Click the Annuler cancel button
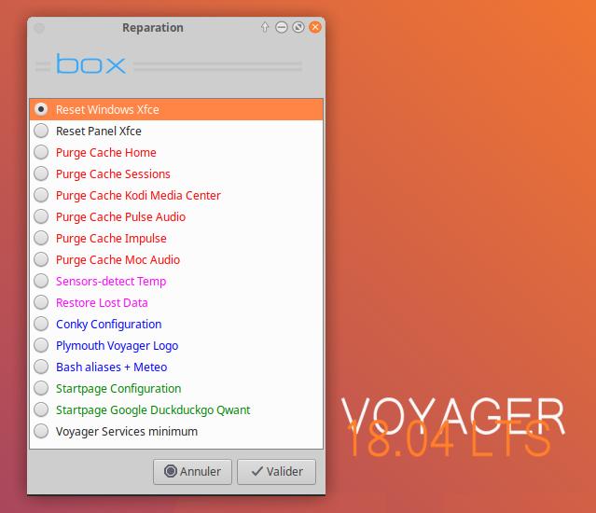 point(192,472)
